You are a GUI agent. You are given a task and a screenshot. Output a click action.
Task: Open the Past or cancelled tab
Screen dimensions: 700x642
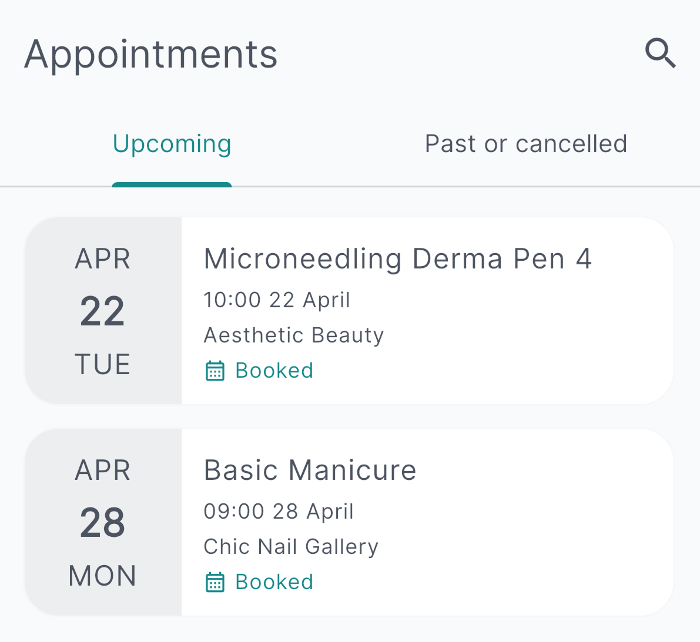tap(525, 144)
